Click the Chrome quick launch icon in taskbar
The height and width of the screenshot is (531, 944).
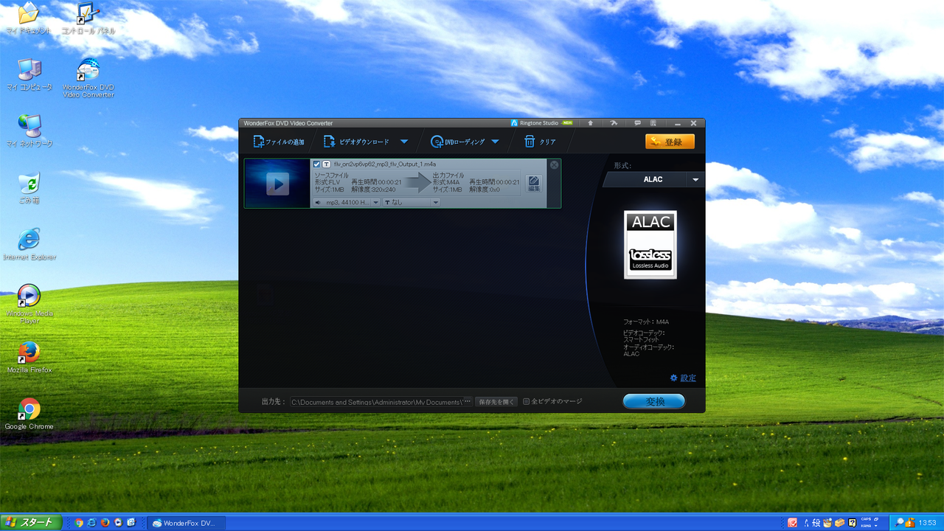79,522
